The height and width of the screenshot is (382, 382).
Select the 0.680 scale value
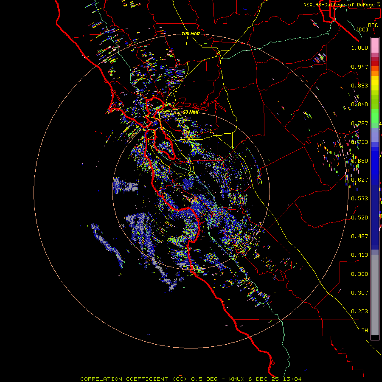[360, 161]
